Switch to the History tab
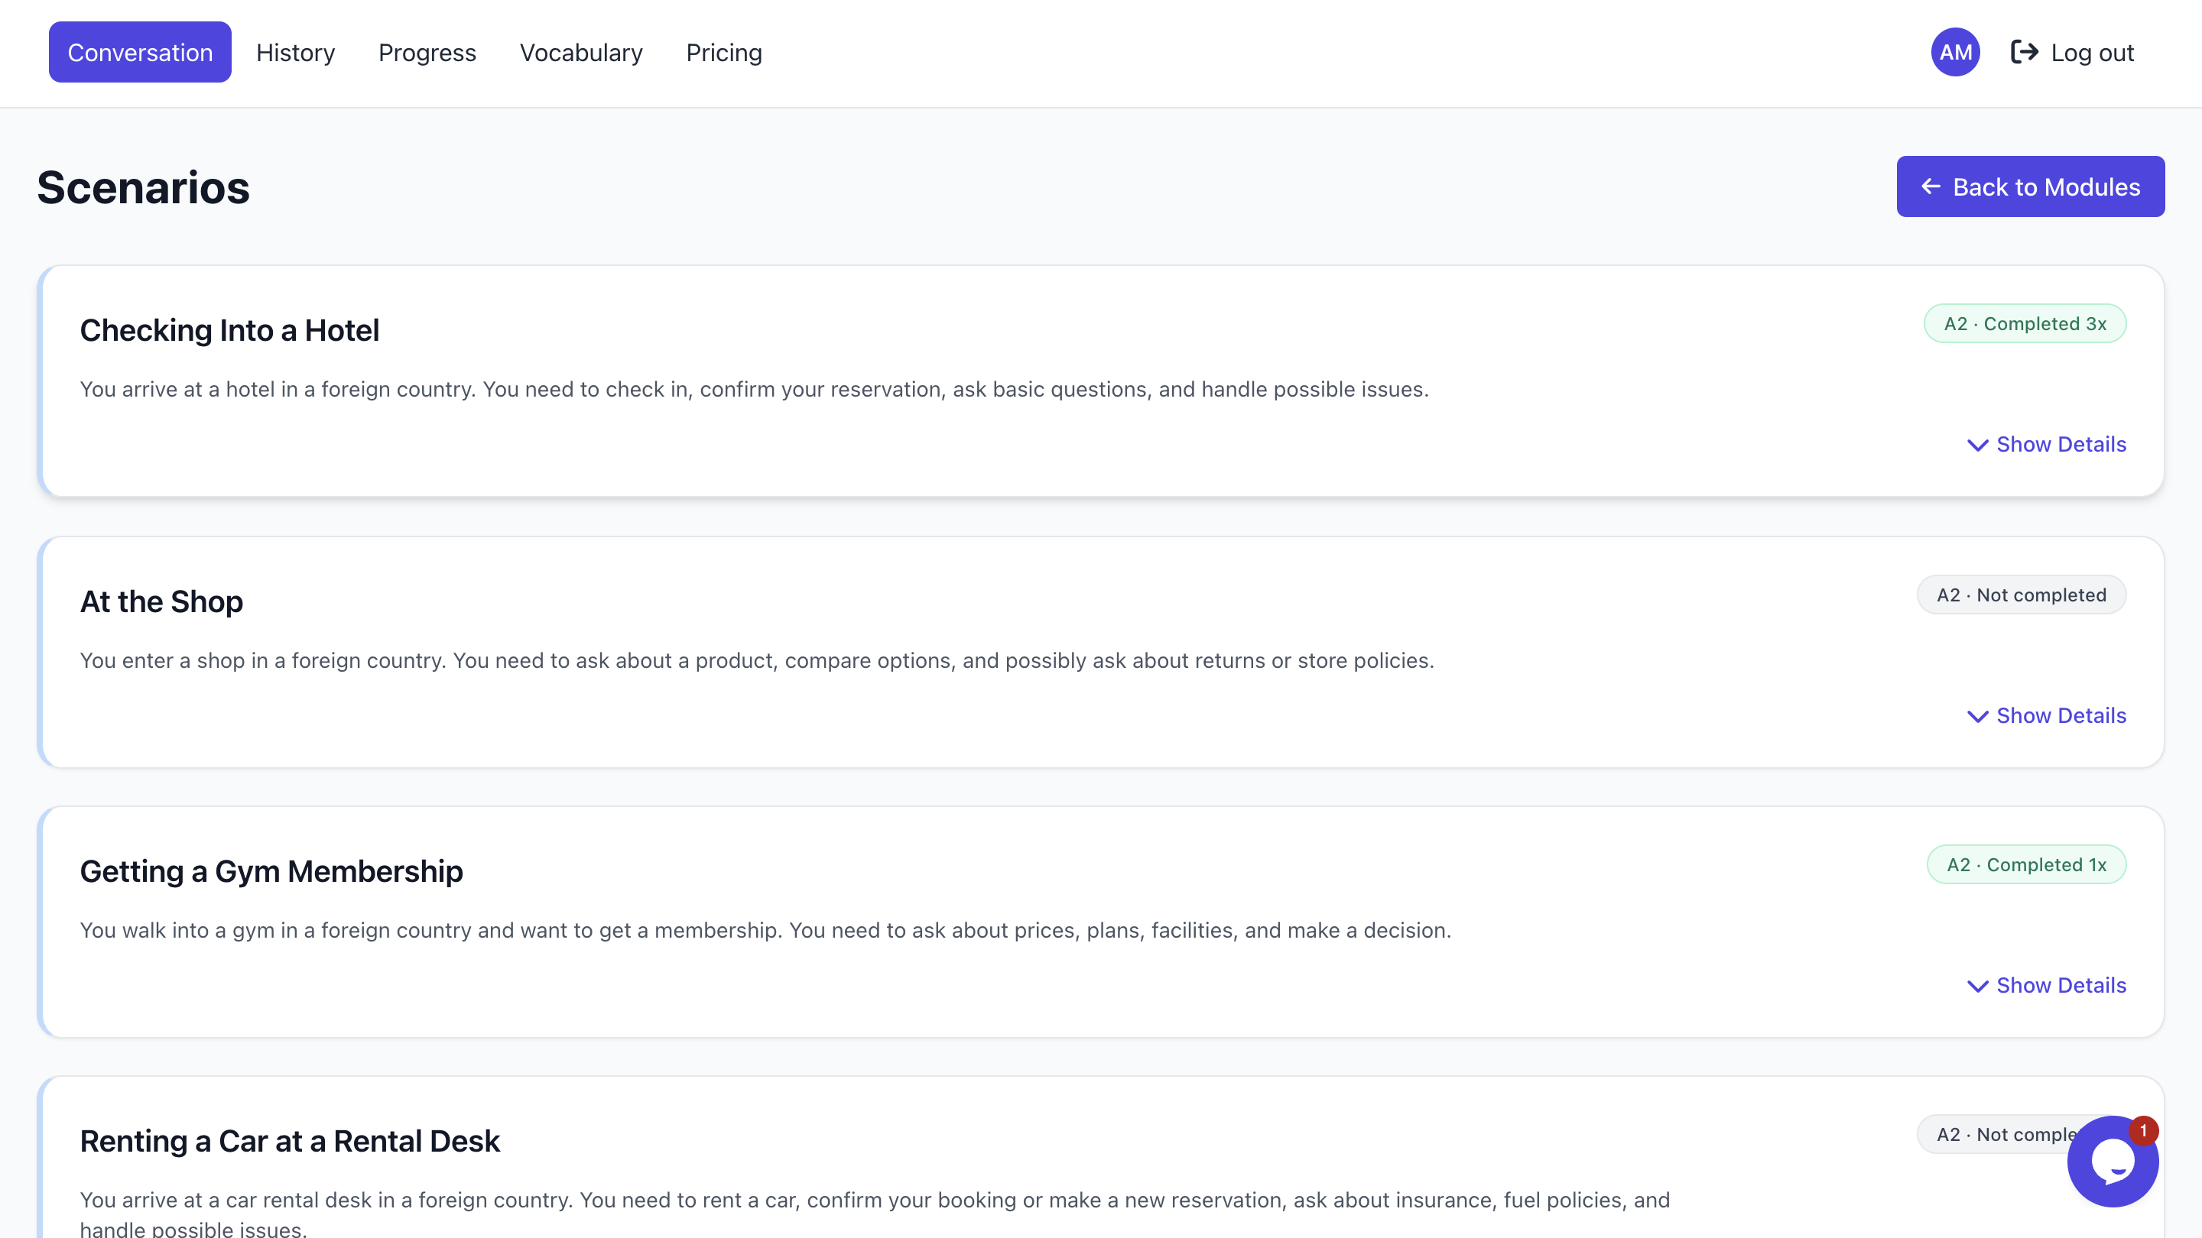Screen dimensions: 2202x1238 coord(295,52)
